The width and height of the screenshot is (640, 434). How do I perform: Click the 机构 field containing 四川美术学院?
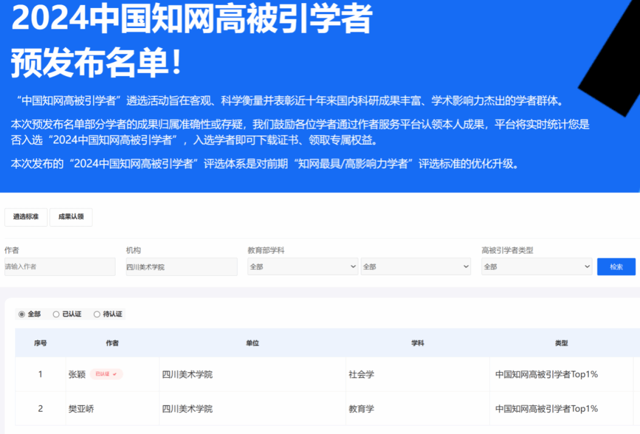[181, 267]
